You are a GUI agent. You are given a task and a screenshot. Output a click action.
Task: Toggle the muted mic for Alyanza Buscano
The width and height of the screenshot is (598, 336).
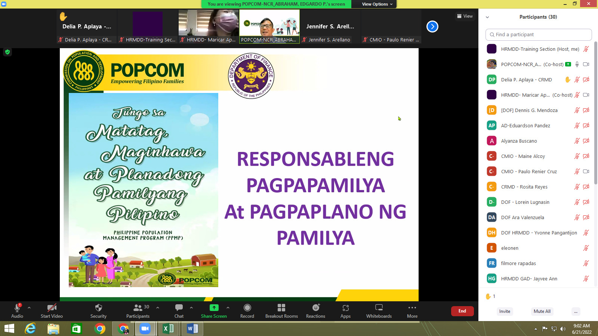(x=577, y=141)
